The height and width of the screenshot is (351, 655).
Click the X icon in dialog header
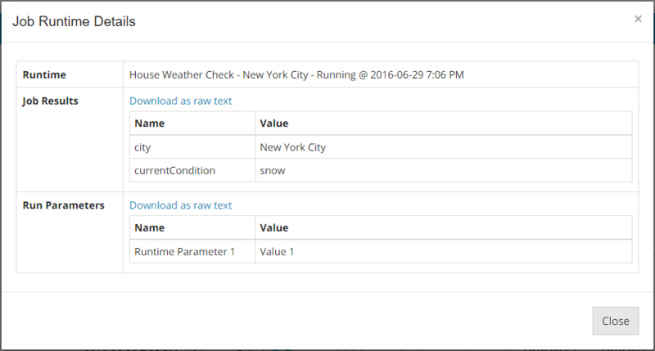638,19
